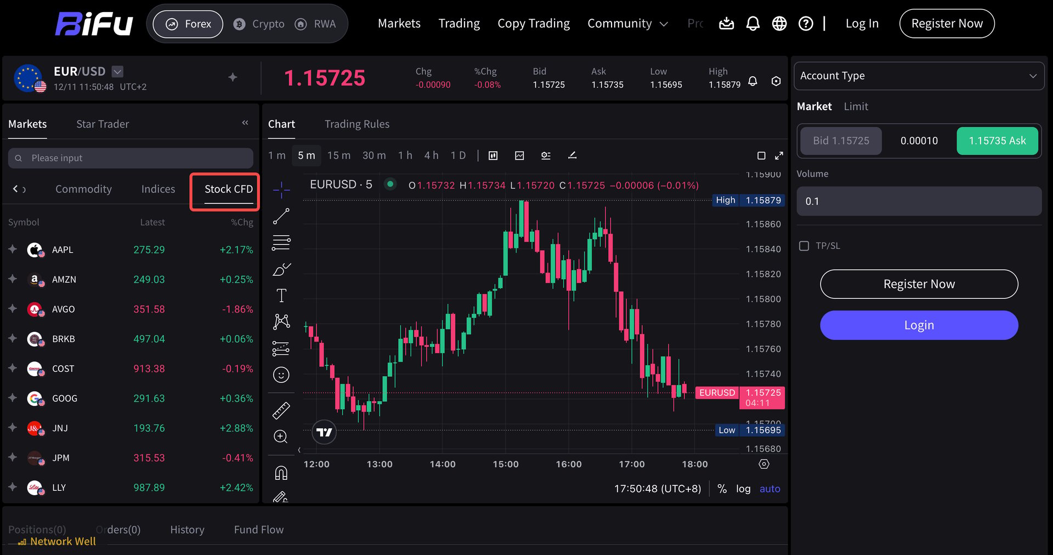Select the crosshair cursor tool
1053x555 pixels.
click(281, 190)
